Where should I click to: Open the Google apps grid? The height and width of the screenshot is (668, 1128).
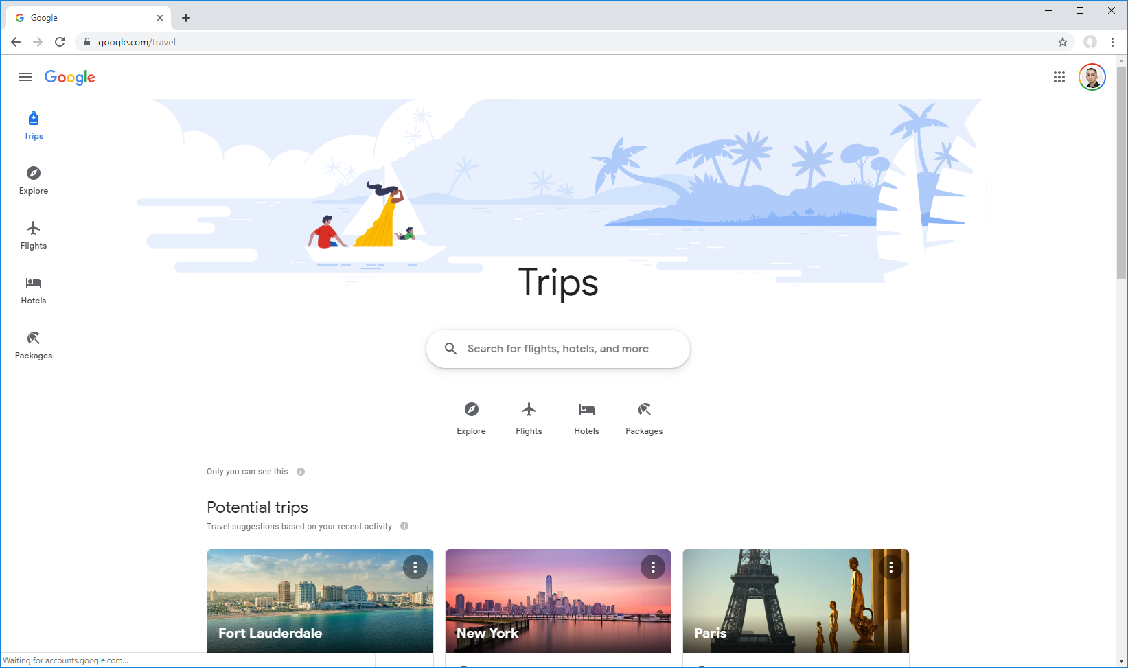[1058, 77]
